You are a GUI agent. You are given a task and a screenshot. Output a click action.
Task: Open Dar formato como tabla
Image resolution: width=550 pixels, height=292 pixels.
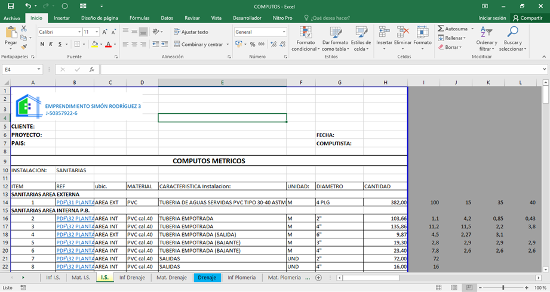point(336,39)
